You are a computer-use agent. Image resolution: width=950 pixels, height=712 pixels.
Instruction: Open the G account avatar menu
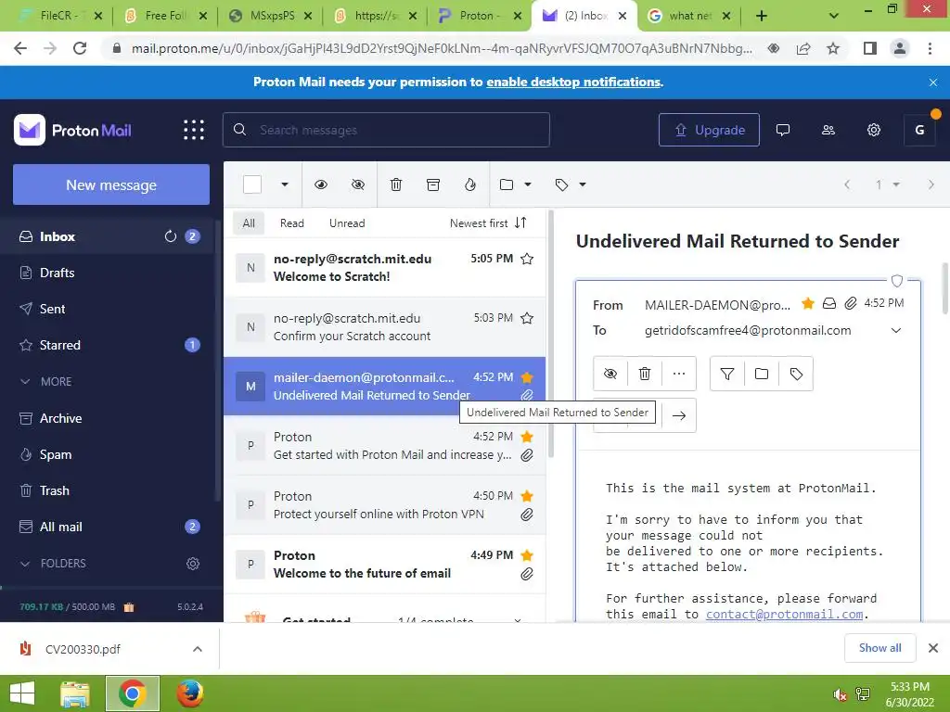919,130
